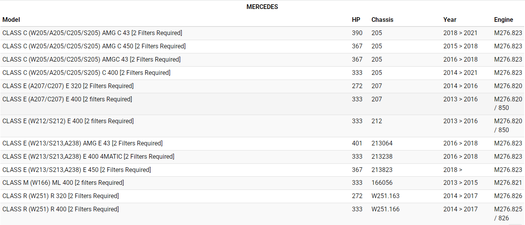Viewport: 525px width, 225px height.
Task: Select the AMG C 450 model row
Action: (94, 46)
